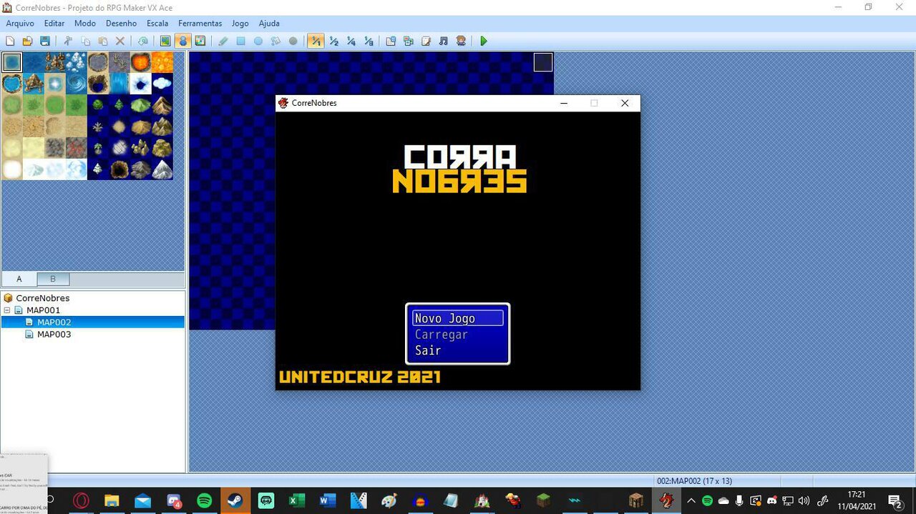916x514 pixels.
Task: Click status bar text 002:MAP002 (17 x 13)
Action: pyautogui.click(x=694, y=481)
